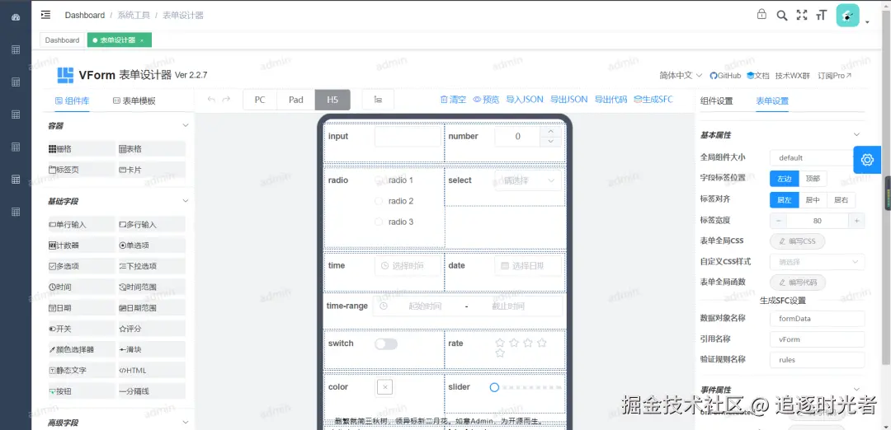Click the redo arrow

click(226, 100)
